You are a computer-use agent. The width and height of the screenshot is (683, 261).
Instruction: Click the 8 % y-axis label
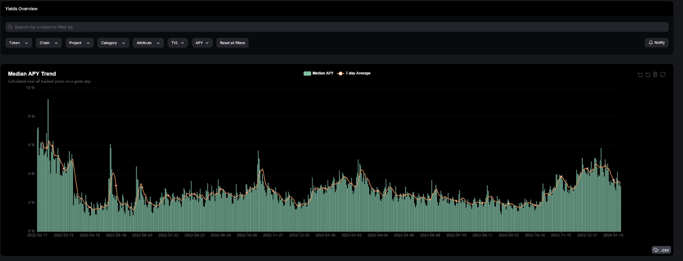point(31,116)
